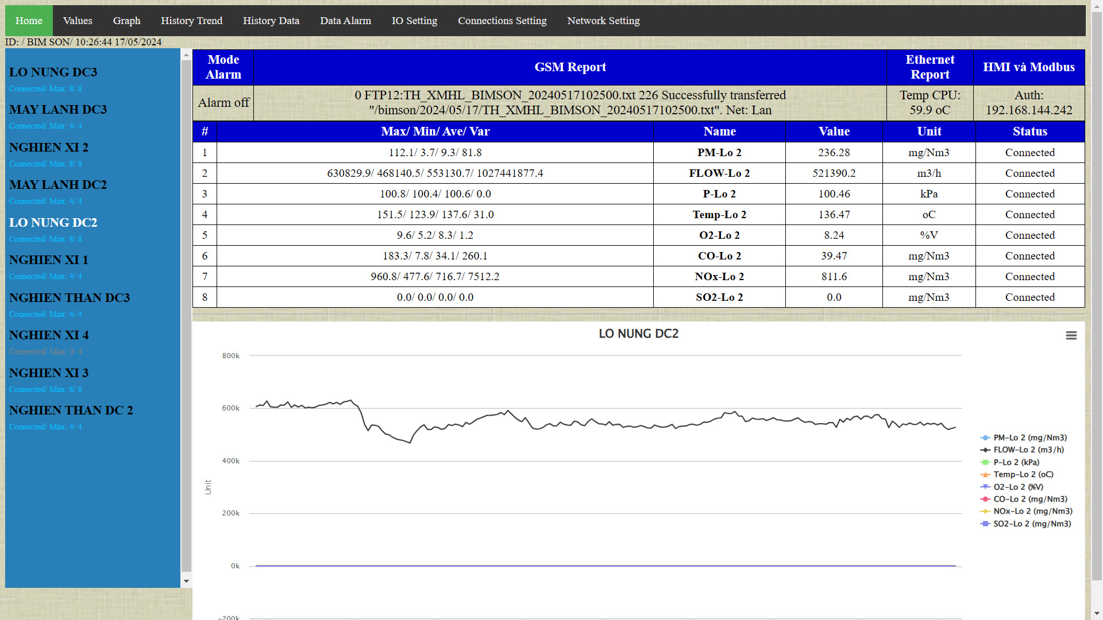Click the GSM Report header
1103x620 pixels.
click(x=570, y=67)
